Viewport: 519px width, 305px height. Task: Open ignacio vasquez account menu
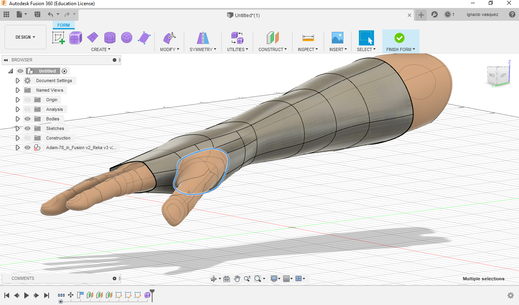point(482,14)
